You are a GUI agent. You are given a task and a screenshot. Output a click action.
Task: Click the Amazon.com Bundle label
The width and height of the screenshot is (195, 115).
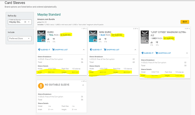tap(46, 19)
